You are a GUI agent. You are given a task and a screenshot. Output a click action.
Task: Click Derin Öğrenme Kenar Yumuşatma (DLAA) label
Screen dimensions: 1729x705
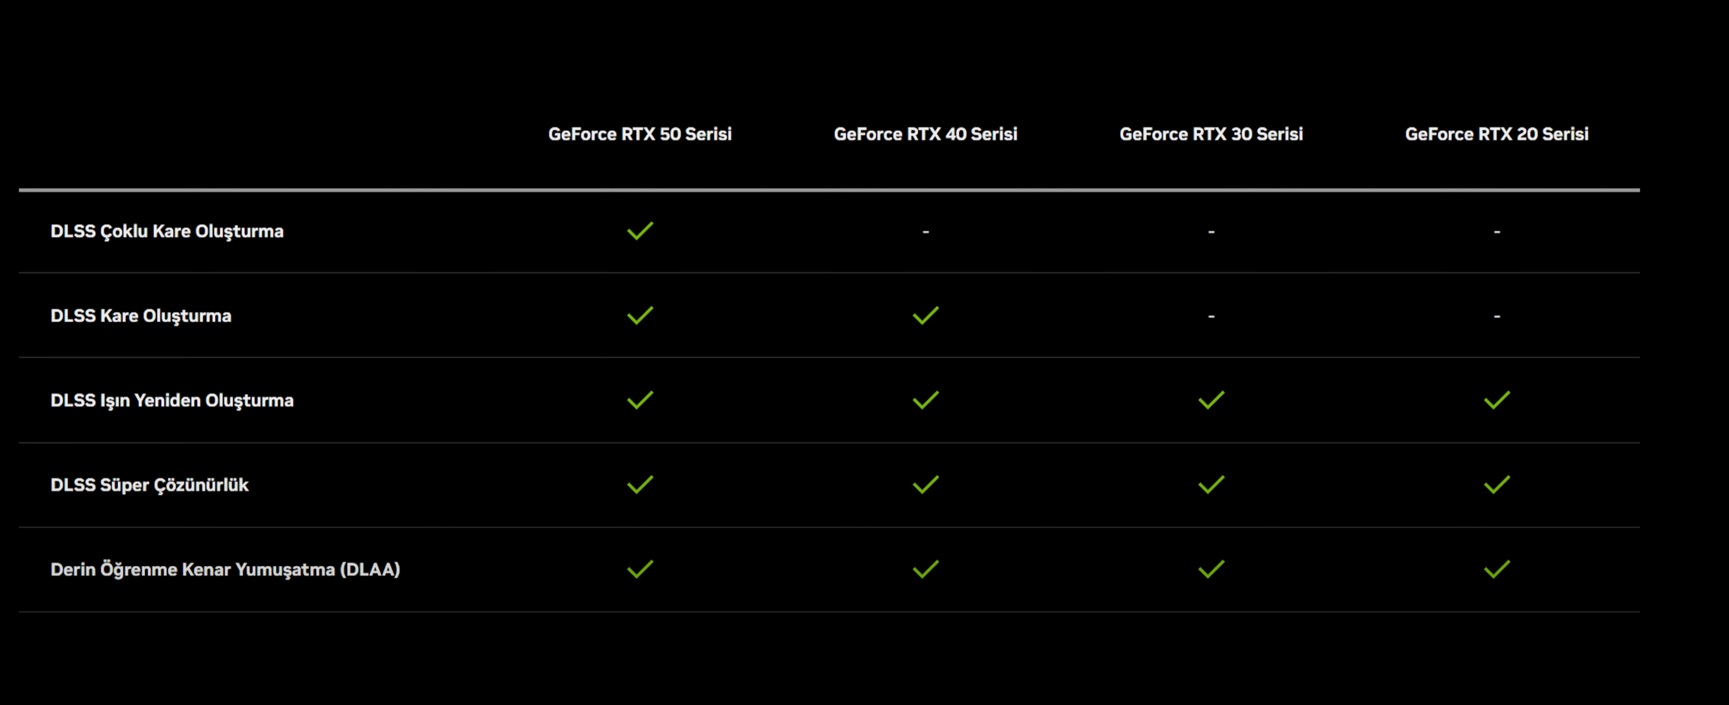coord(226,570)
